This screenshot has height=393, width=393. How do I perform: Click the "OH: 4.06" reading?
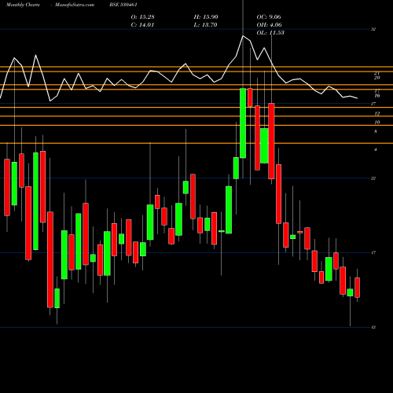pos(270,25)
